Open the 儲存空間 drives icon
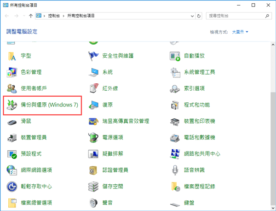The width and height of the screenshot is (276, 211). coord(93,187)
